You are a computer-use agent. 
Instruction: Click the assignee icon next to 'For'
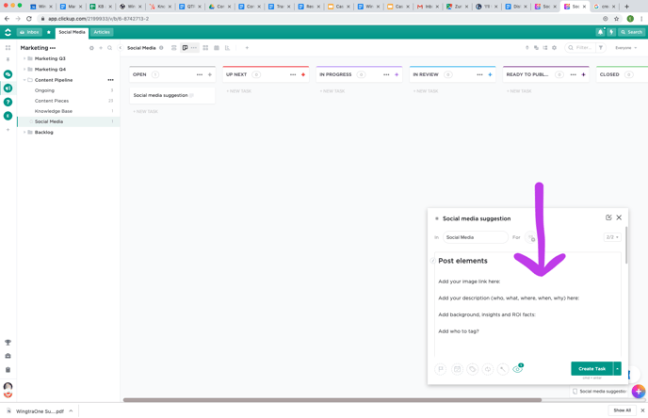click(x=532, y=238)
